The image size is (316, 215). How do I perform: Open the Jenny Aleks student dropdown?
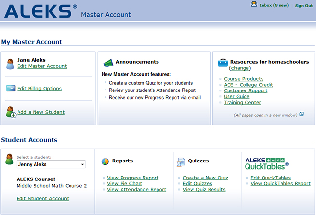coord(51,164)
